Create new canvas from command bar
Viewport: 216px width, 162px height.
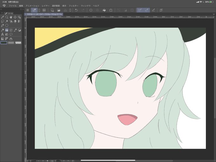pos(52,10)
